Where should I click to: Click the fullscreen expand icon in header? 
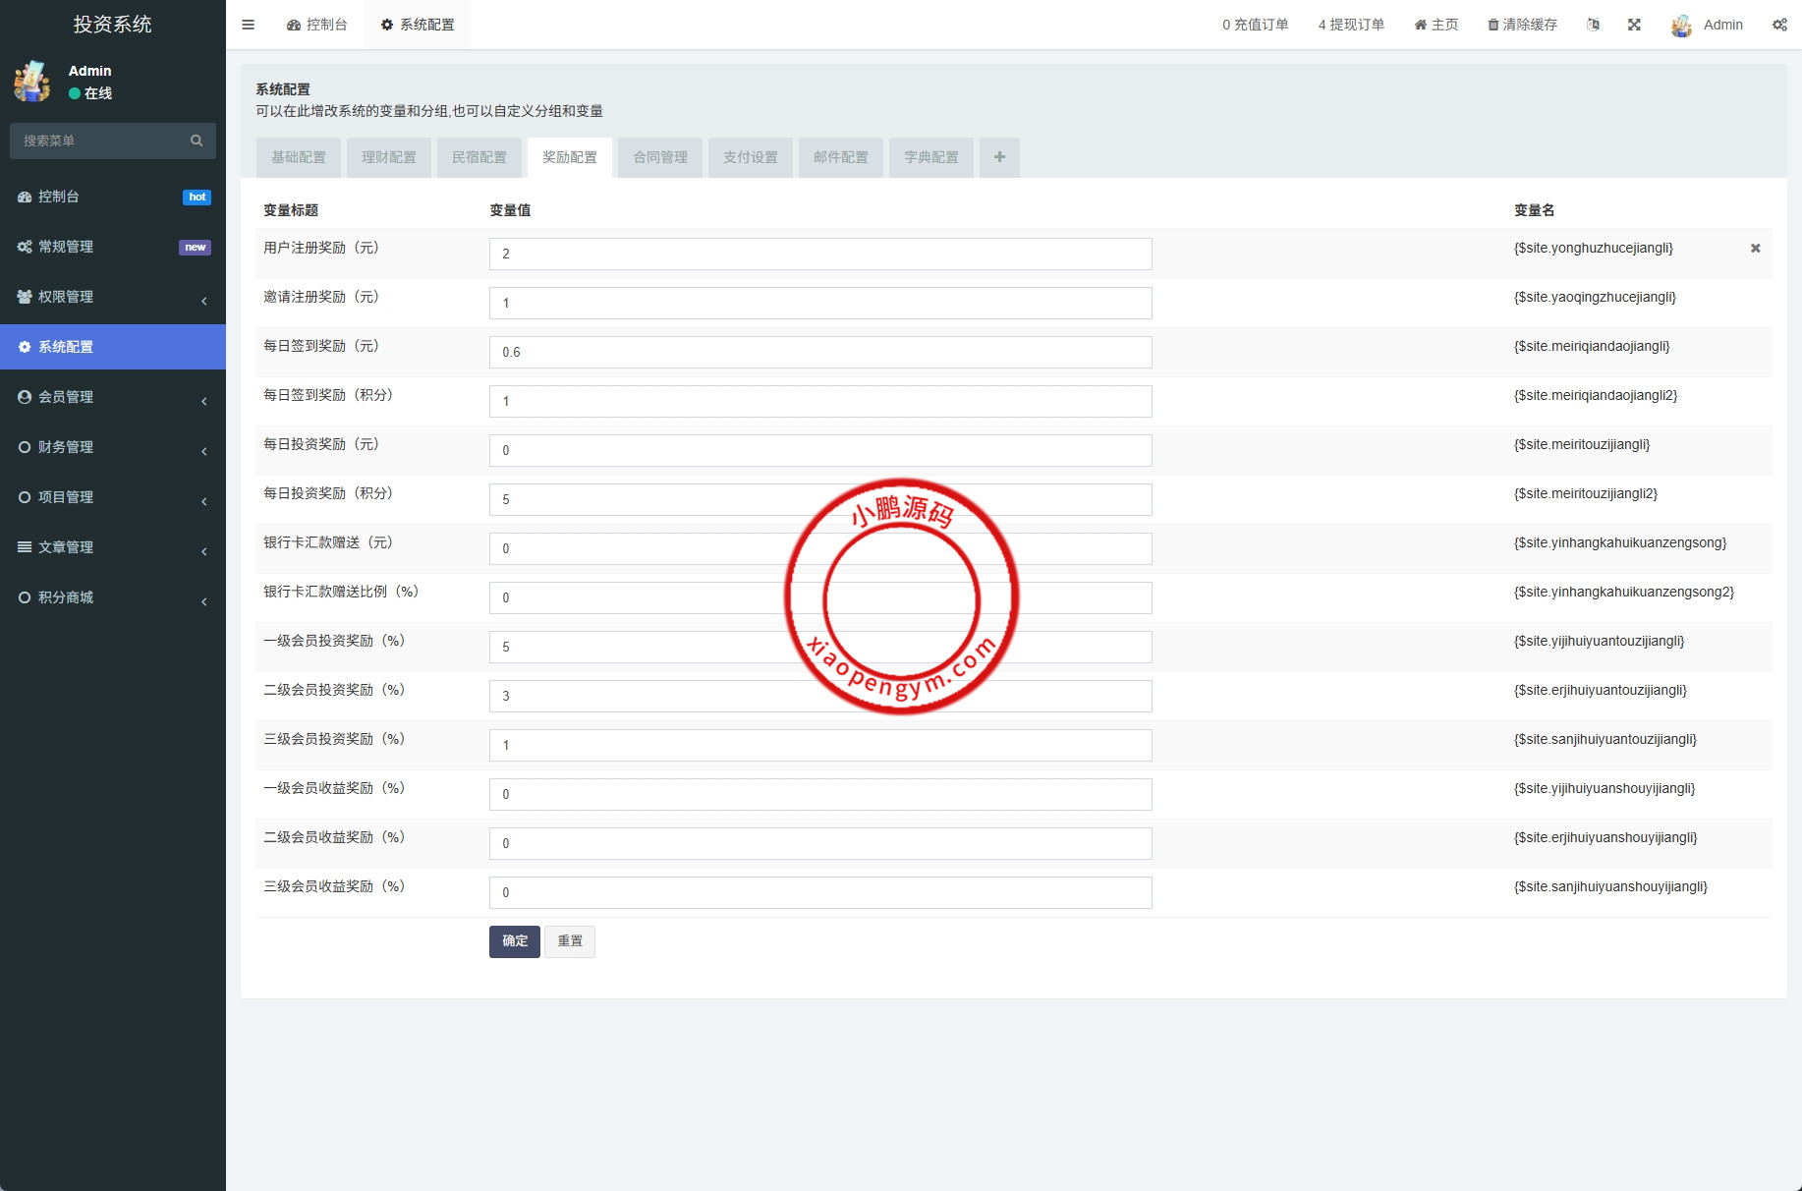pyautogui.click(x=1634, y=25)
